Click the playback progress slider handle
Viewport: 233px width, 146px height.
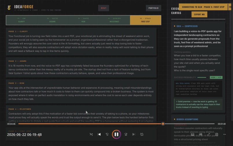[x=163, y=124]
